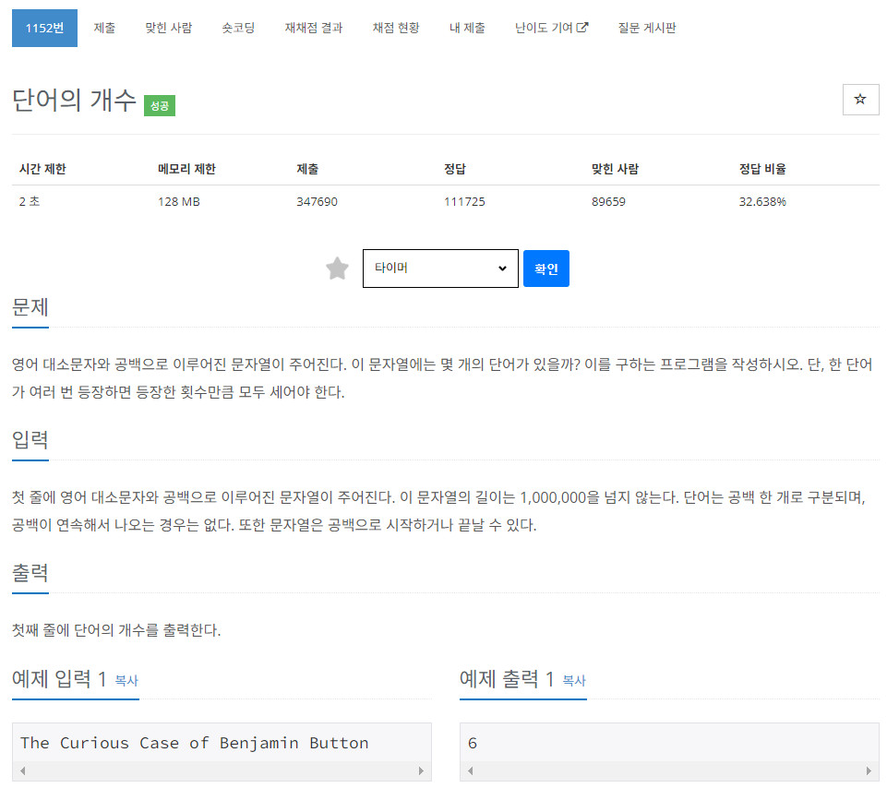Toggle the gray star beside timer dropdown

click(337, 269)
